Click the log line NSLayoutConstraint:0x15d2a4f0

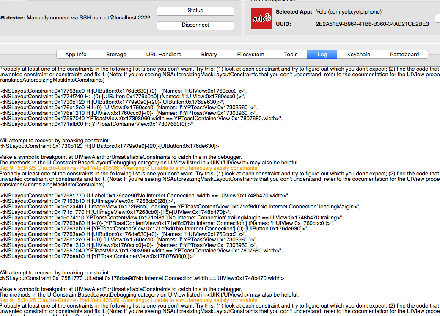click(180, 206)
